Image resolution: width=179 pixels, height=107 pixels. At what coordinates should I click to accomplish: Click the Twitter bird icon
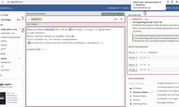point(109,8)
